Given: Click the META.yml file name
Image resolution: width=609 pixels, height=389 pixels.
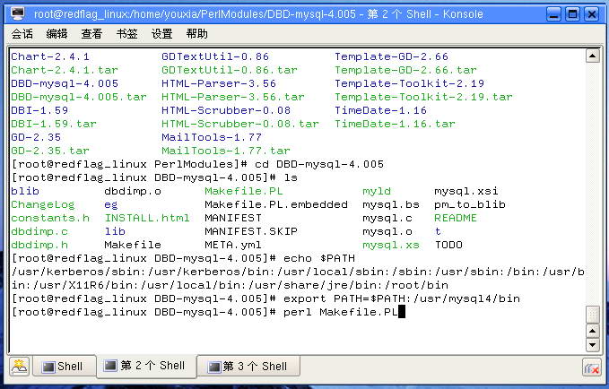Looking at the screenshot, I should [233, 246].
